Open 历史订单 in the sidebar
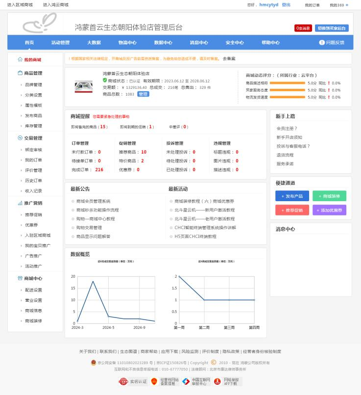The image size is (361, 395). coord(33,181)
